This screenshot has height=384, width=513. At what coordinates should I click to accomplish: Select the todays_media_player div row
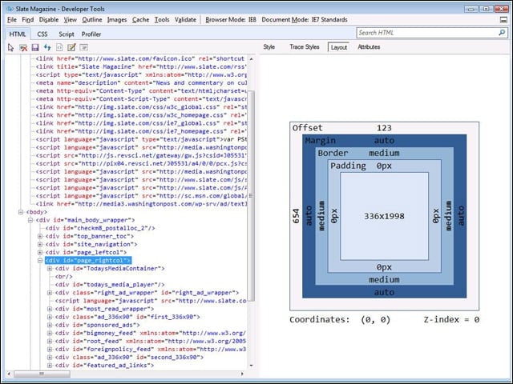coord(110,285)
